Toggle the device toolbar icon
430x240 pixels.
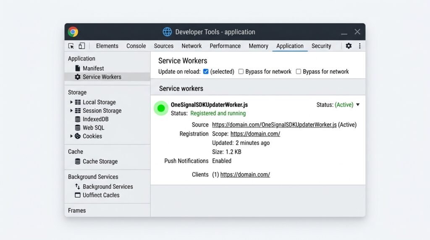82,46
